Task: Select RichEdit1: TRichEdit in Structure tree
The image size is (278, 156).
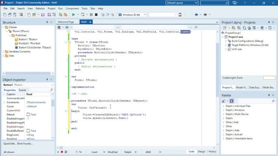Action: pos(30,43)
